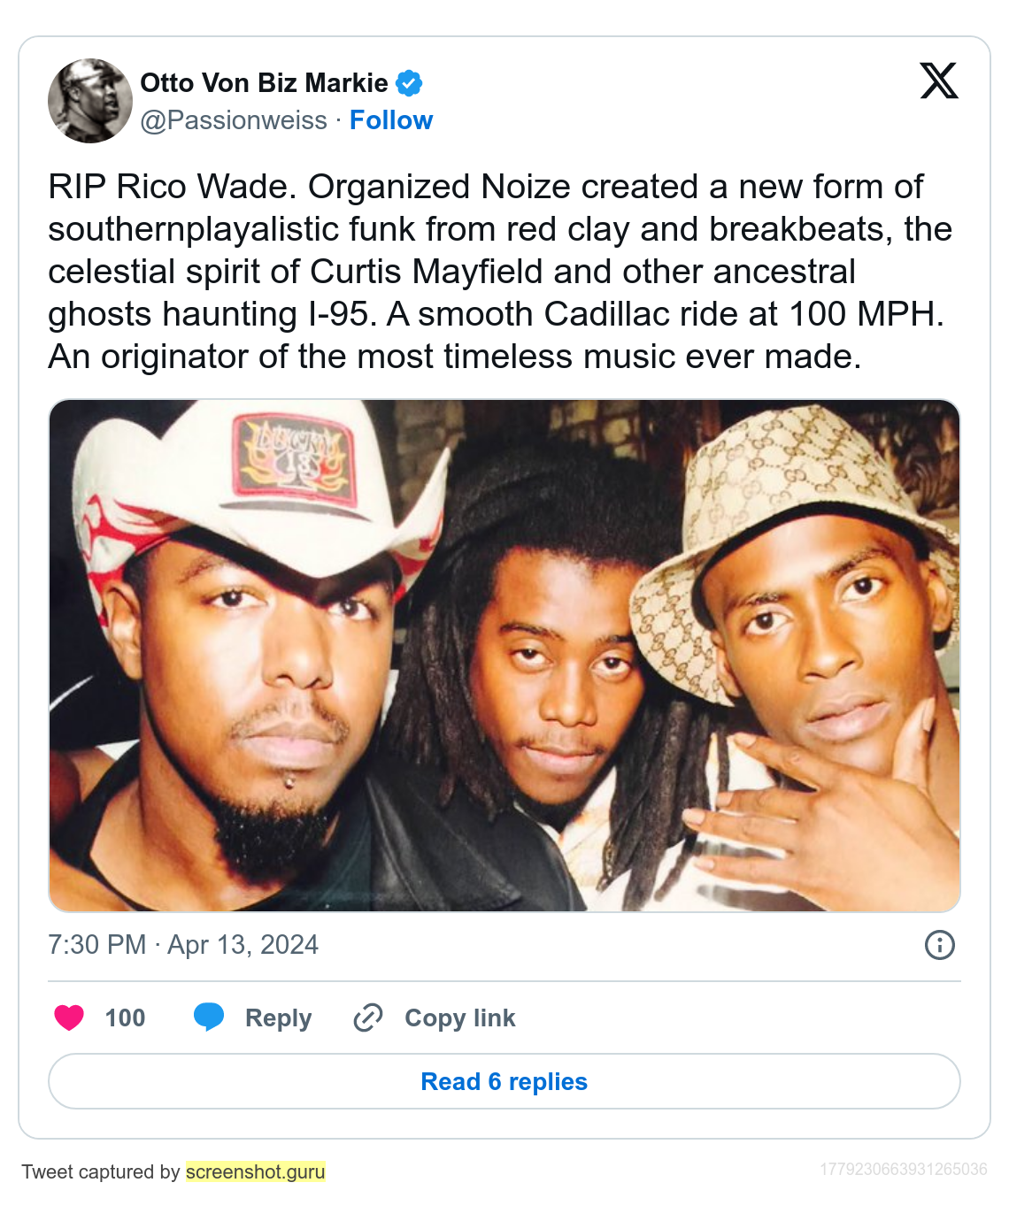
Task: Open the Otto Von Biz Markie display name
Action: pos(264,83)
